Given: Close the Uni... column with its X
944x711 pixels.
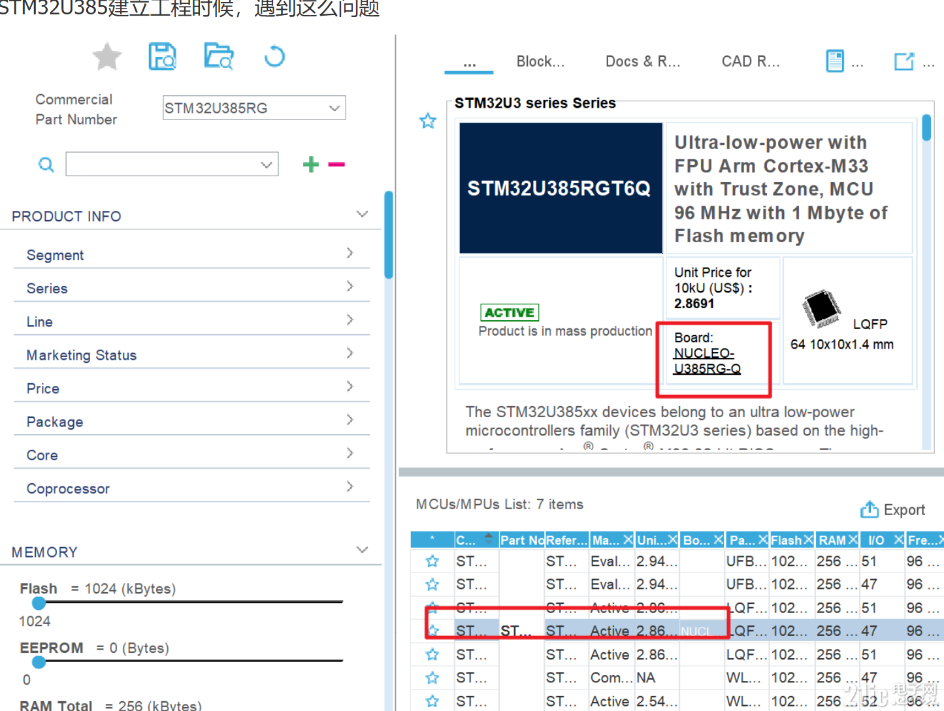Looking at the screenshot, I should click(672, 539).
